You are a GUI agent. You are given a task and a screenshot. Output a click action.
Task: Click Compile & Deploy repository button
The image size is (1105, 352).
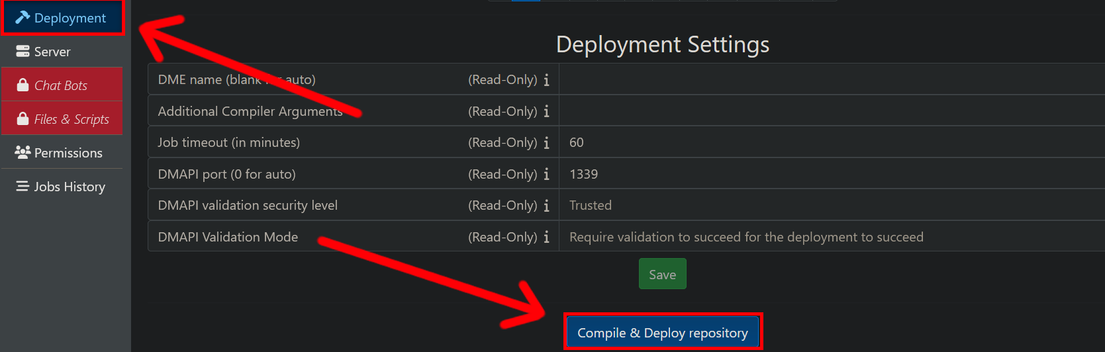point(662,333)
